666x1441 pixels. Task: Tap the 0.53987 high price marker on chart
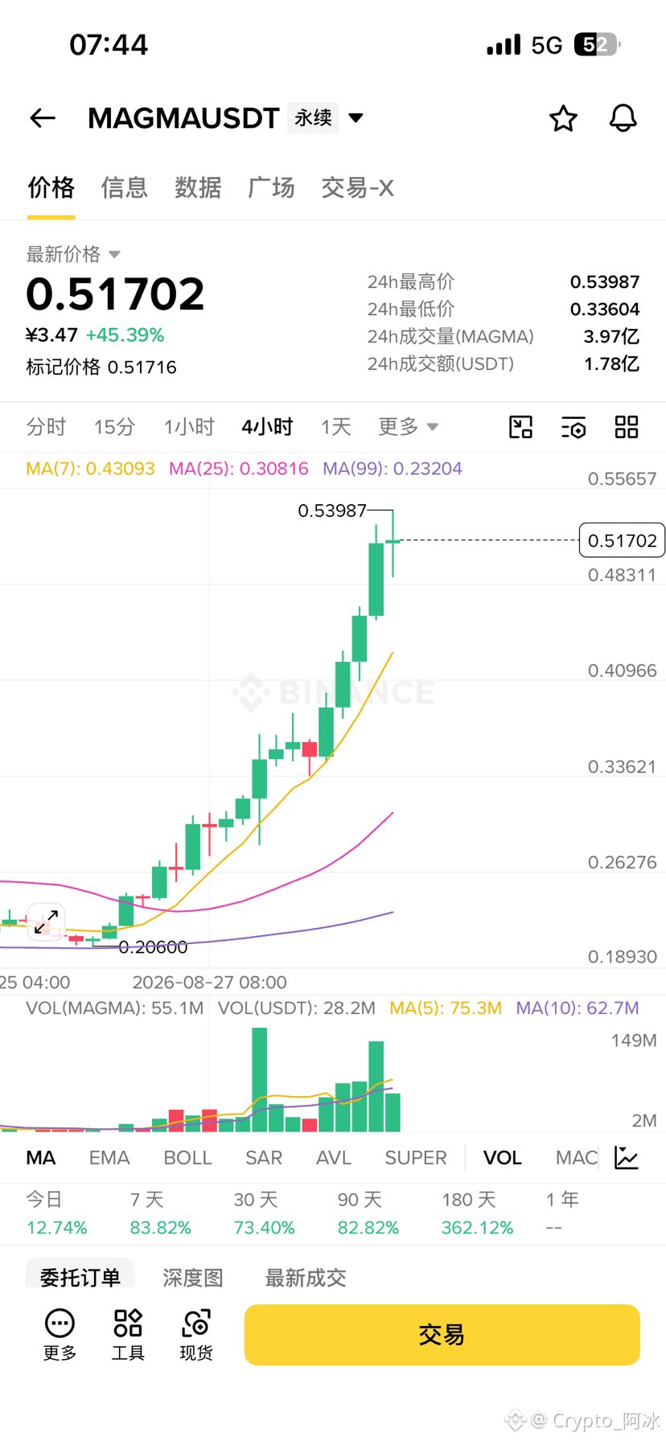[x=331, y=511]
